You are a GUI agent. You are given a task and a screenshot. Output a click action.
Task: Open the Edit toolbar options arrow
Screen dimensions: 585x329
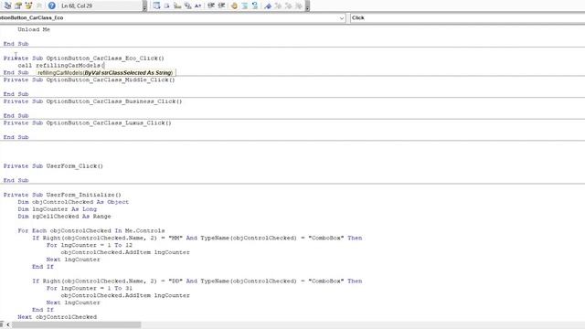(x=307, y=5)
